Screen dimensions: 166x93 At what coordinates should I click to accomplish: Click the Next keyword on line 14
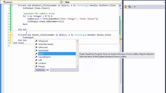(25, 24)
